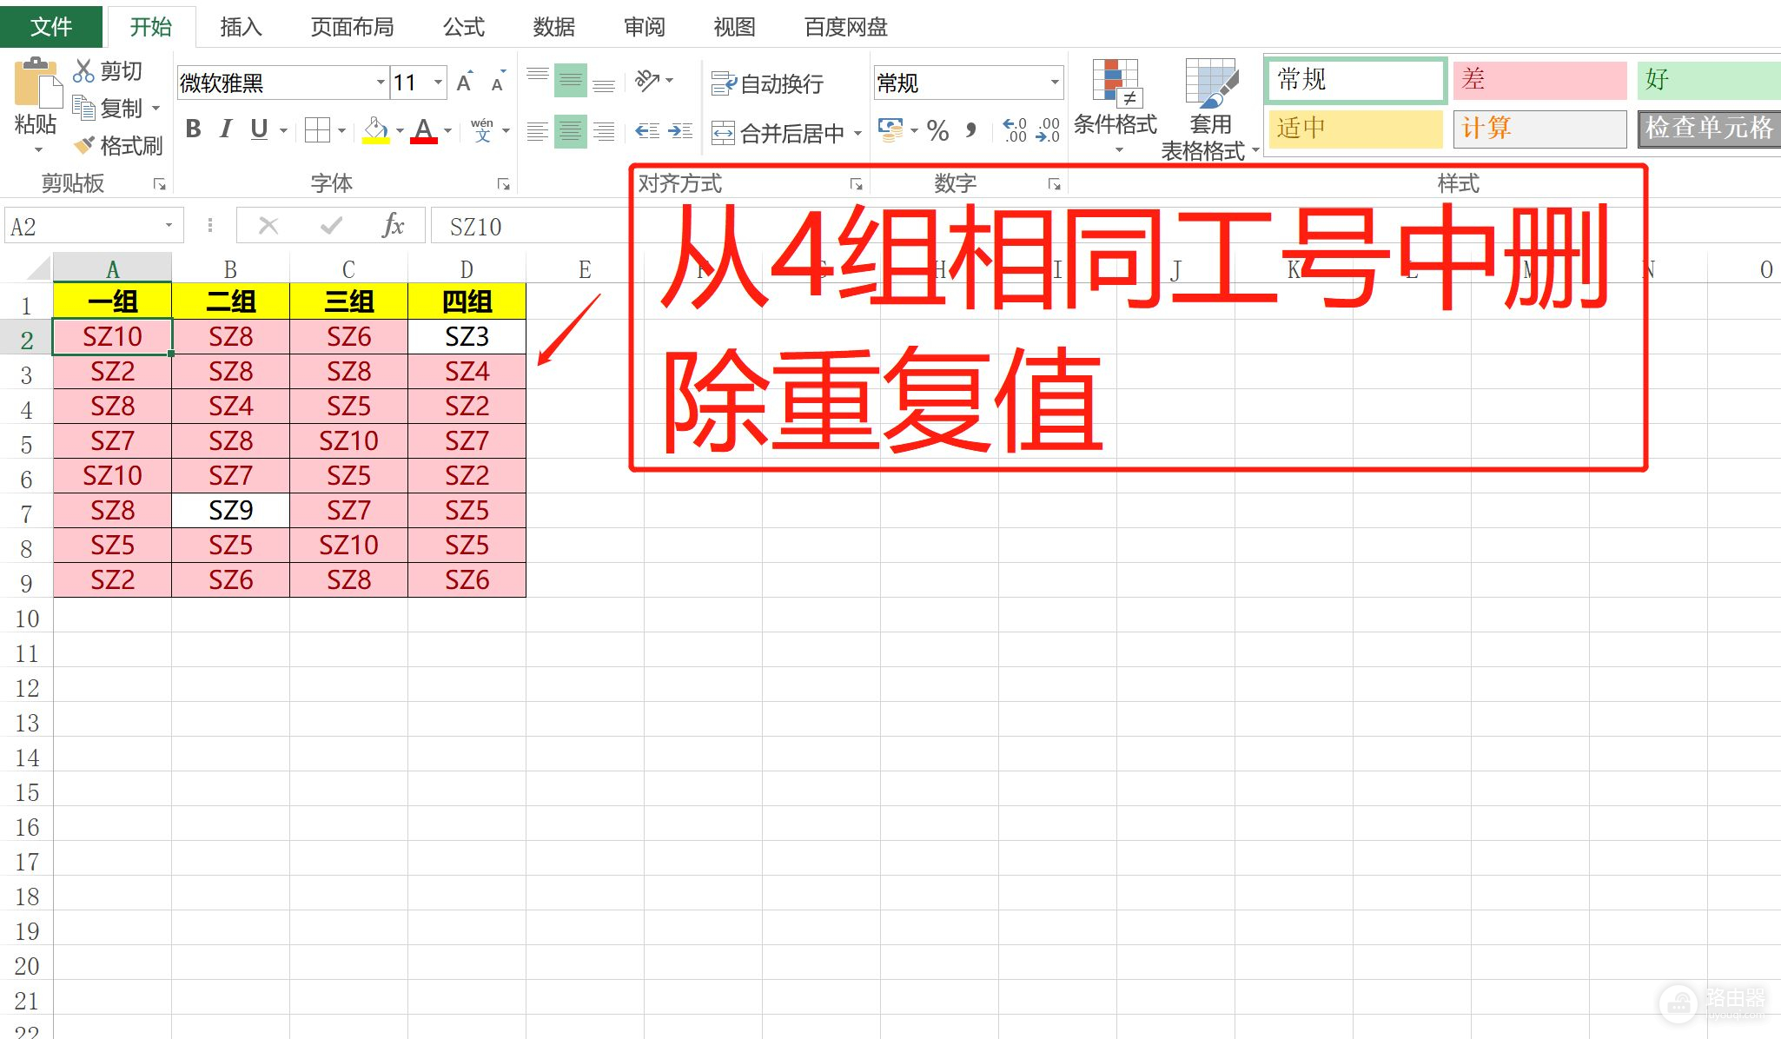Switch to the 数据 ribbon tab

(553, 27)
